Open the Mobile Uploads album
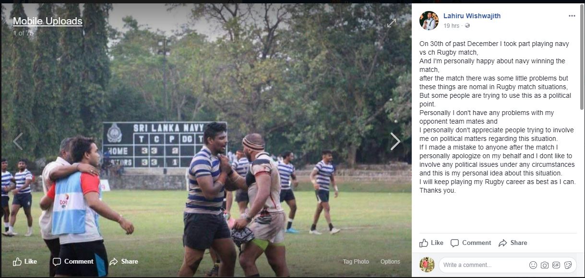The height and width of the screenshot is (278, 585). pyautogui.click(x=48, y=21)
